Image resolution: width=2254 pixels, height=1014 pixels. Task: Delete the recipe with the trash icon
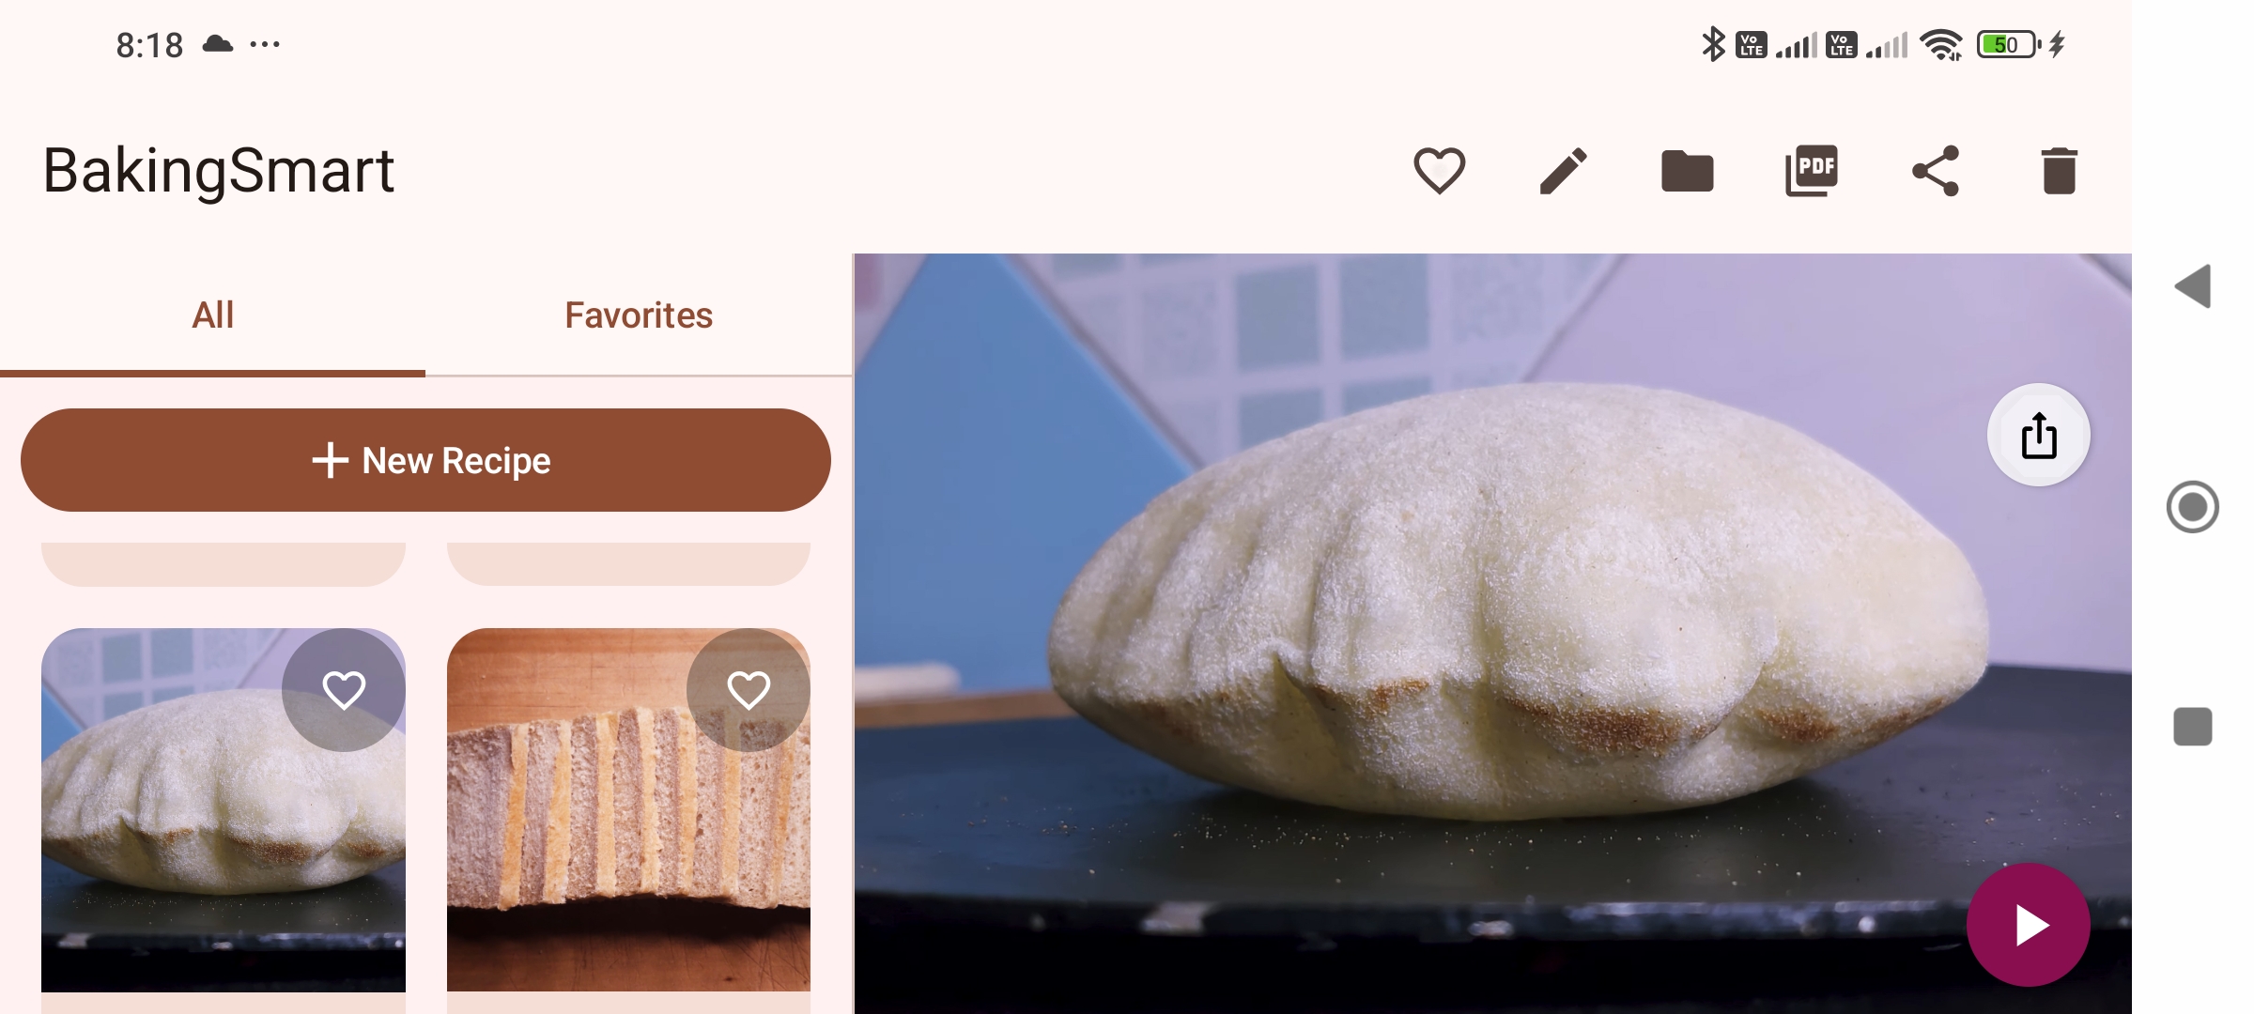(2059, 171)
